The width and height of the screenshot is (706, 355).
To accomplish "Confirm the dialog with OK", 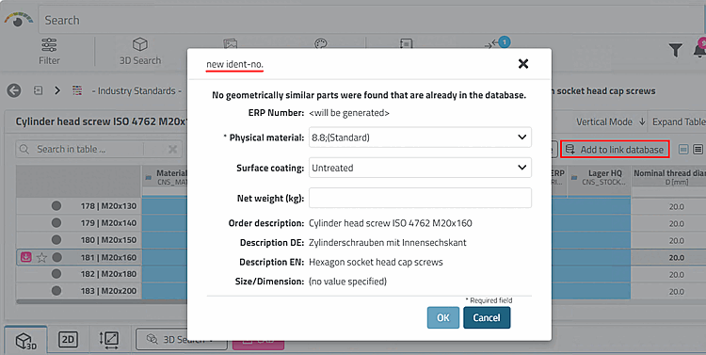I will click(x=443, y=317).
